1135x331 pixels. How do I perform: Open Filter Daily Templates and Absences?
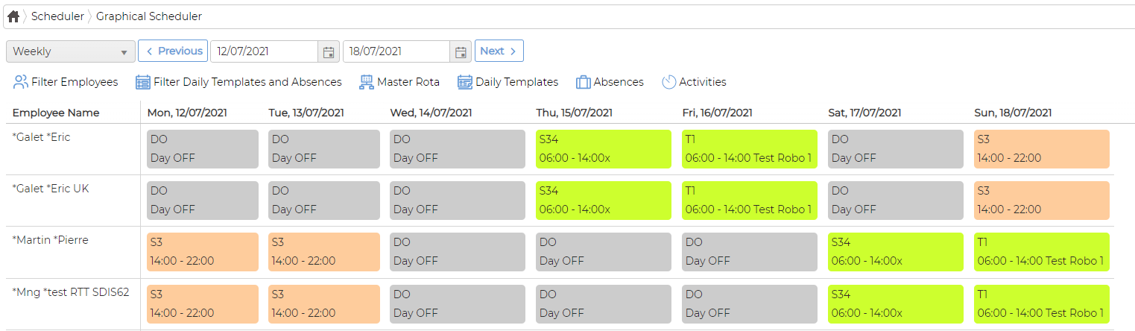pyautogui.click(x=238, y=82)
